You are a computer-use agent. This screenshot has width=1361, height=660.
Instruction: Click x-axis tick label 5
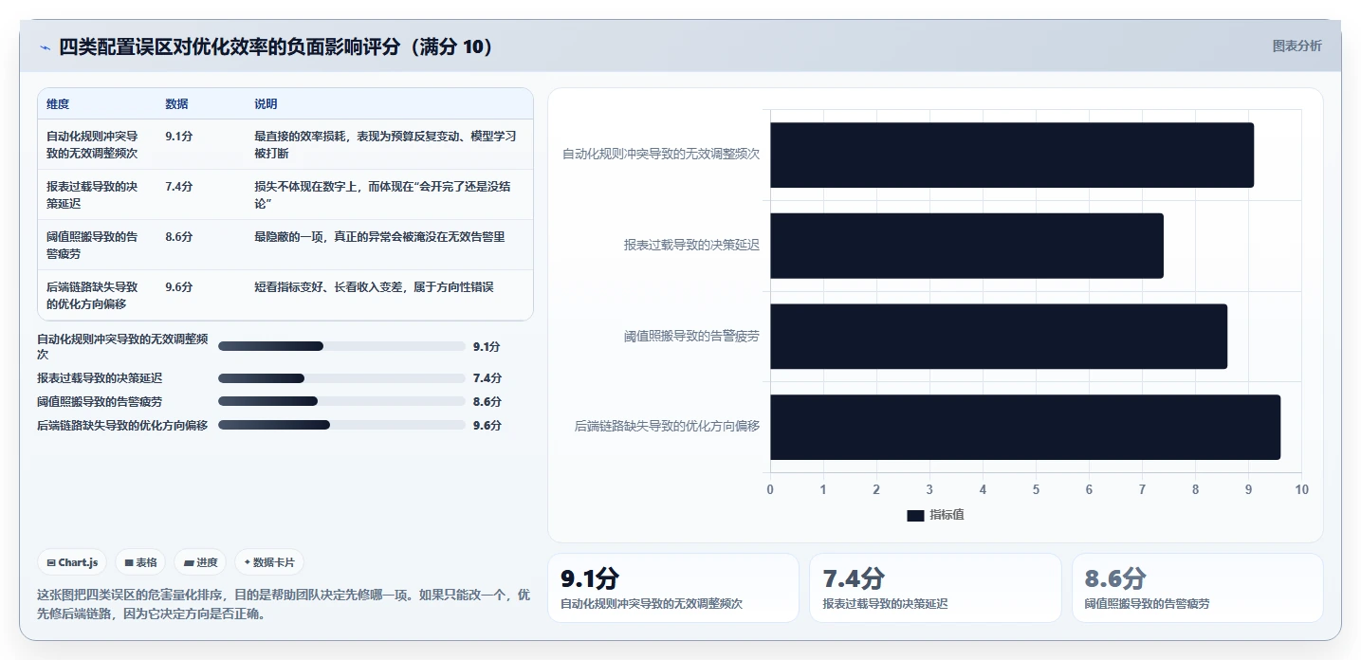(1036, 489)
